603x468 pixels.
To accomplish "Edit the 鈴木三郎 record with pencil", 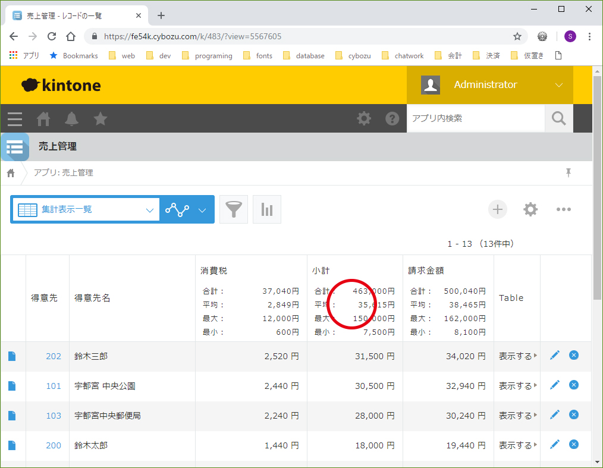I will pyautogui.click(x=555, y=356).
